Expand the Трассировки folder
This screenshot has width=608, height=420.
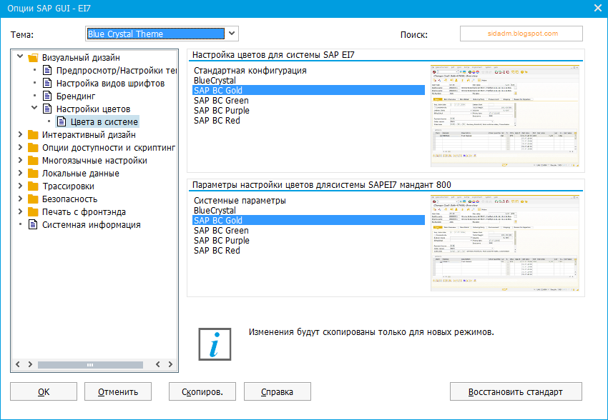(x=20, y=186)
